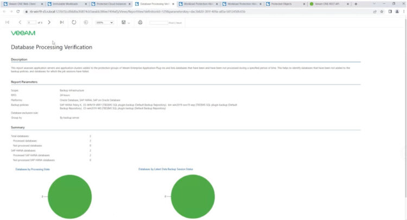Image resolution: width=407 pixels, height=220 pixels.
Task: Click the browser back arrow
Action: (x=4, y=12)
